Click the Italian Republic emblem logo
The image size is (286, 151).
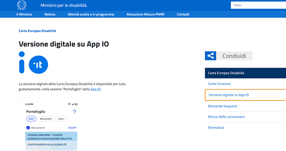[x=22, y=5]
